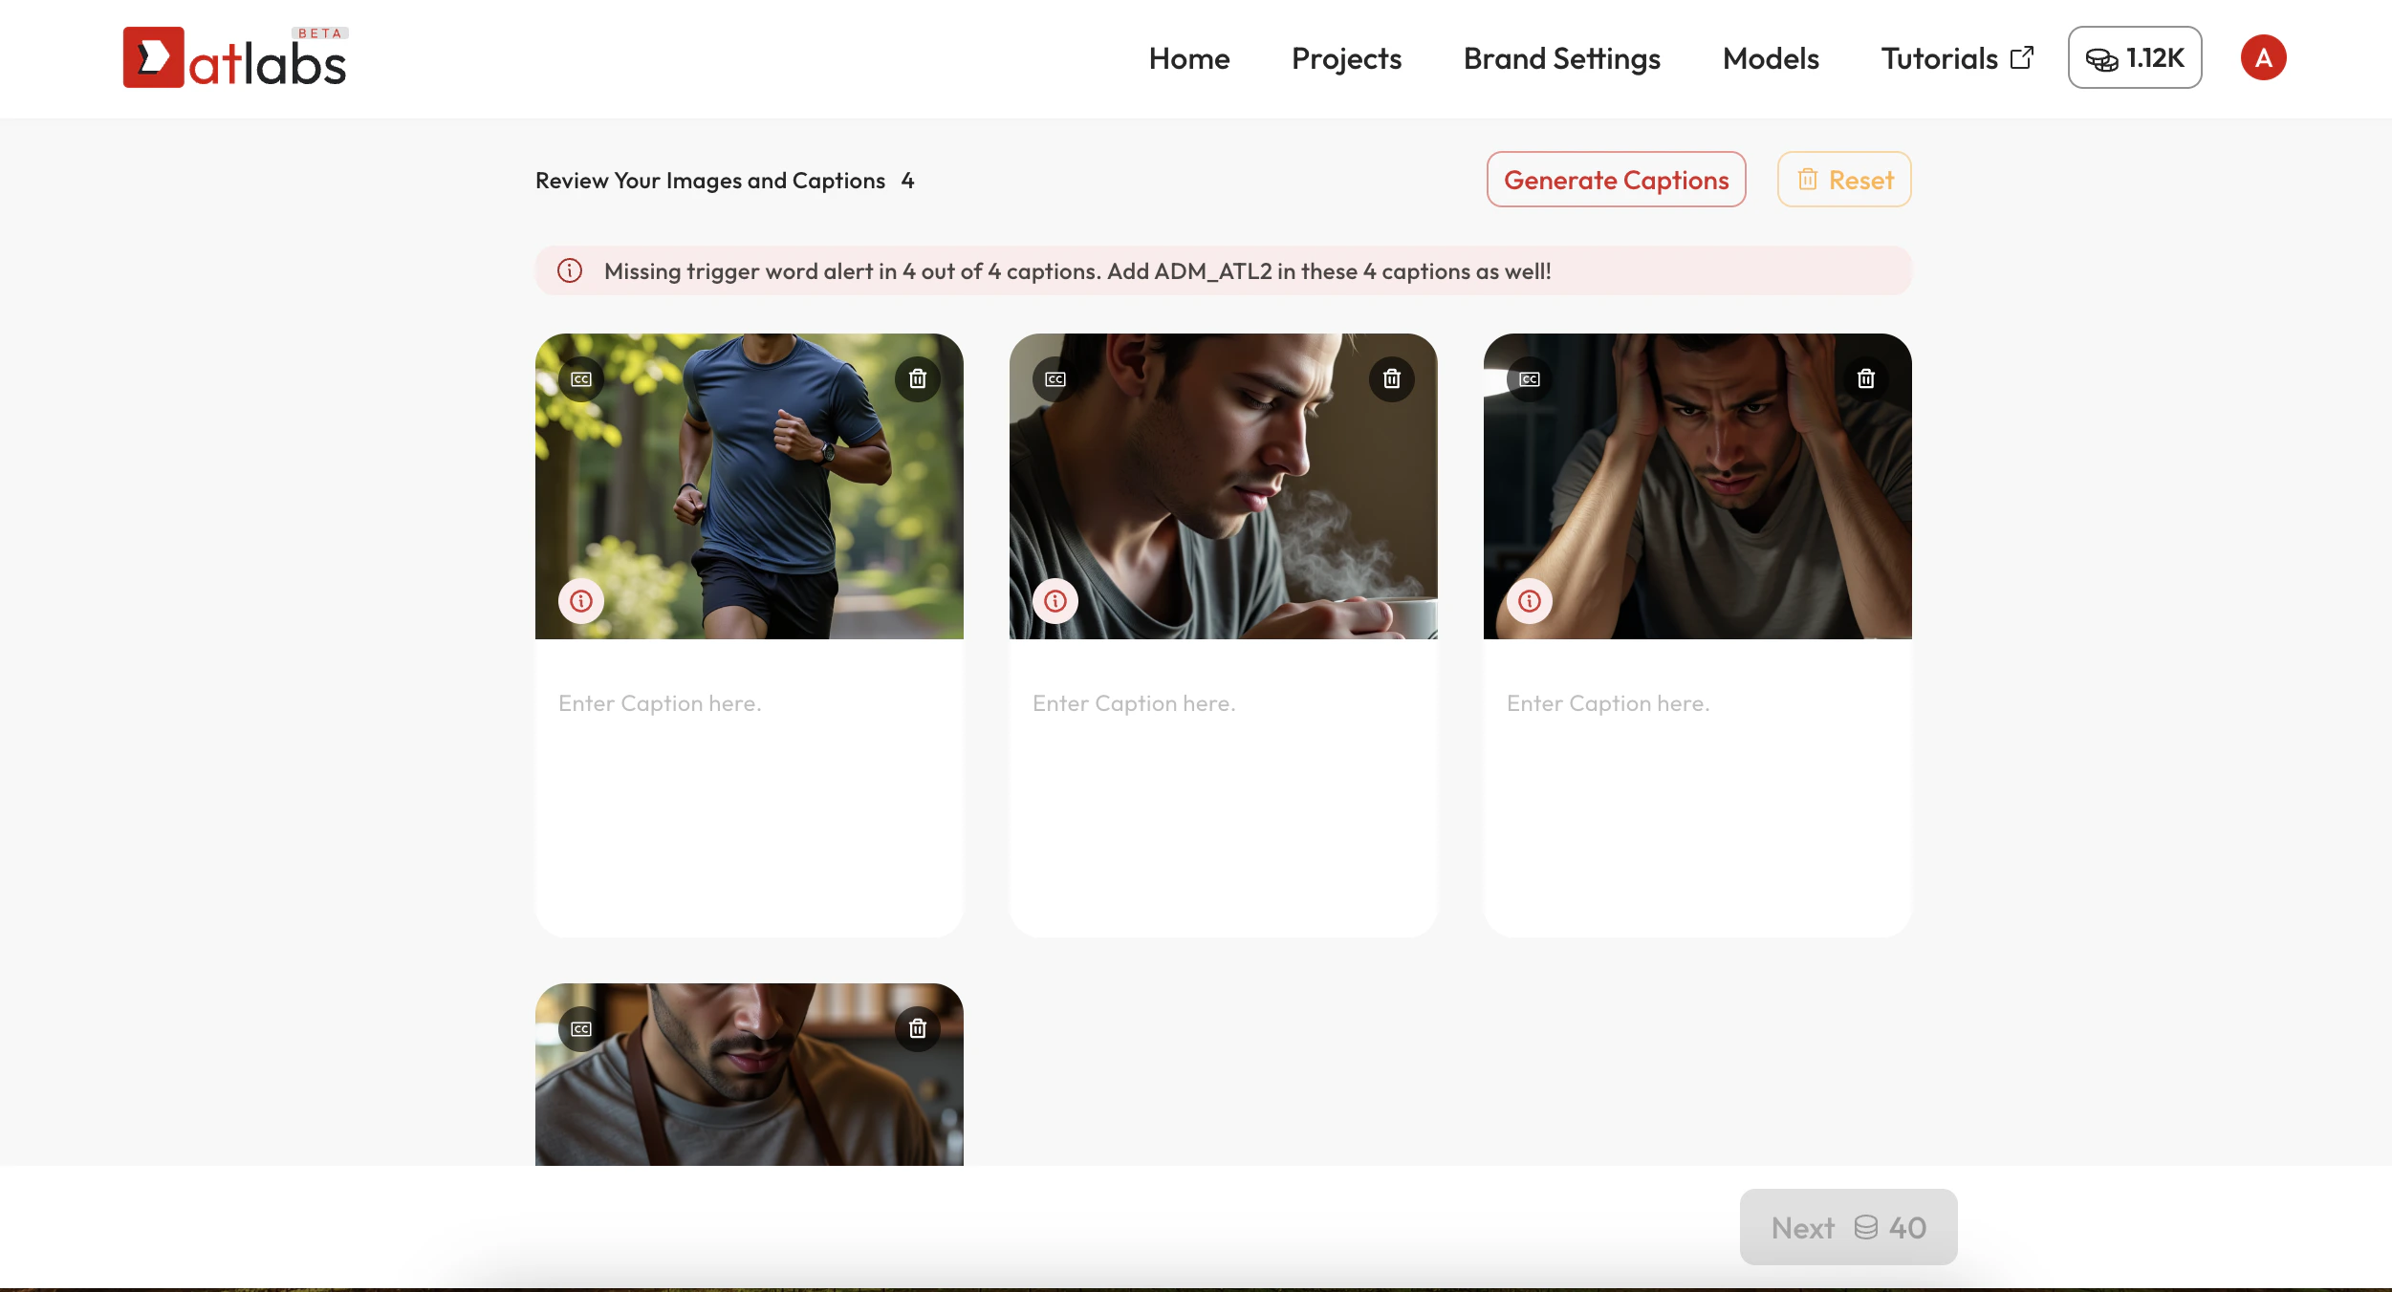The width and height of the screenshot is (2392, 1292).
Task: Click the info warning icon on the runner image
Action: (581, 601)
